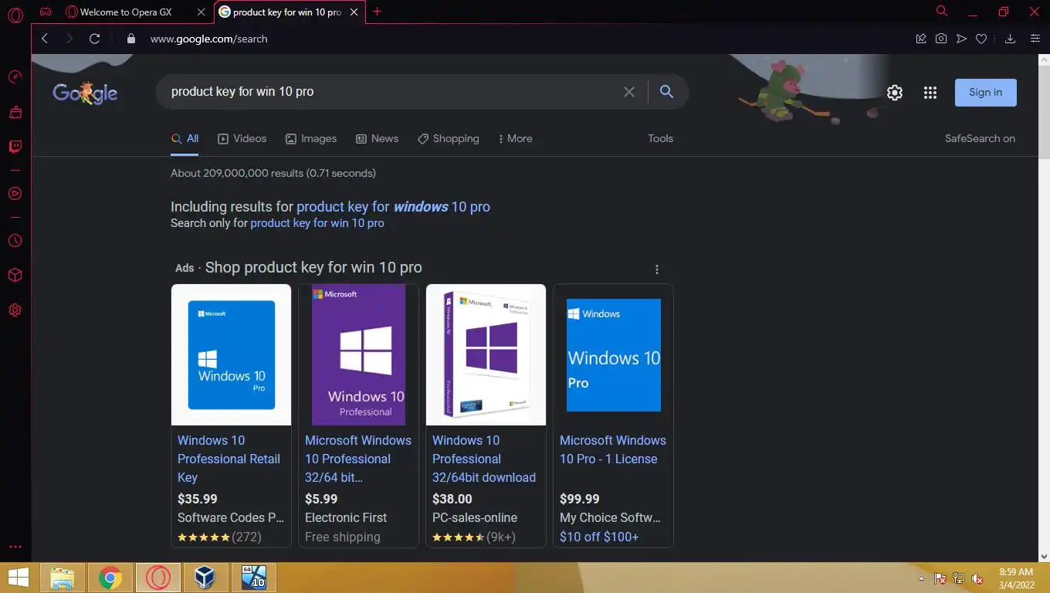The height and width of the screenshot is (593, 1050).
Task: Close the product key search tab
Action: pyautogui.click(x=354, y=12)
